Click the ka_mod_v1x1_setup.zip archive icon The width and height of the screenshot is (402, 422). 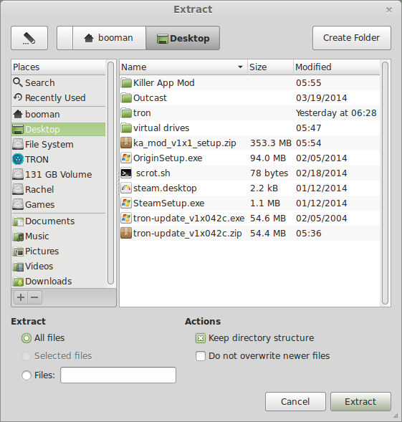click(x=126, y=143)
